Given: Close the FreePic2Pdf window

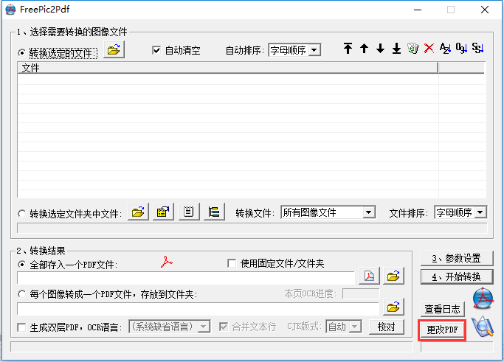Looking at the screenshot, I should coord(485,10).
